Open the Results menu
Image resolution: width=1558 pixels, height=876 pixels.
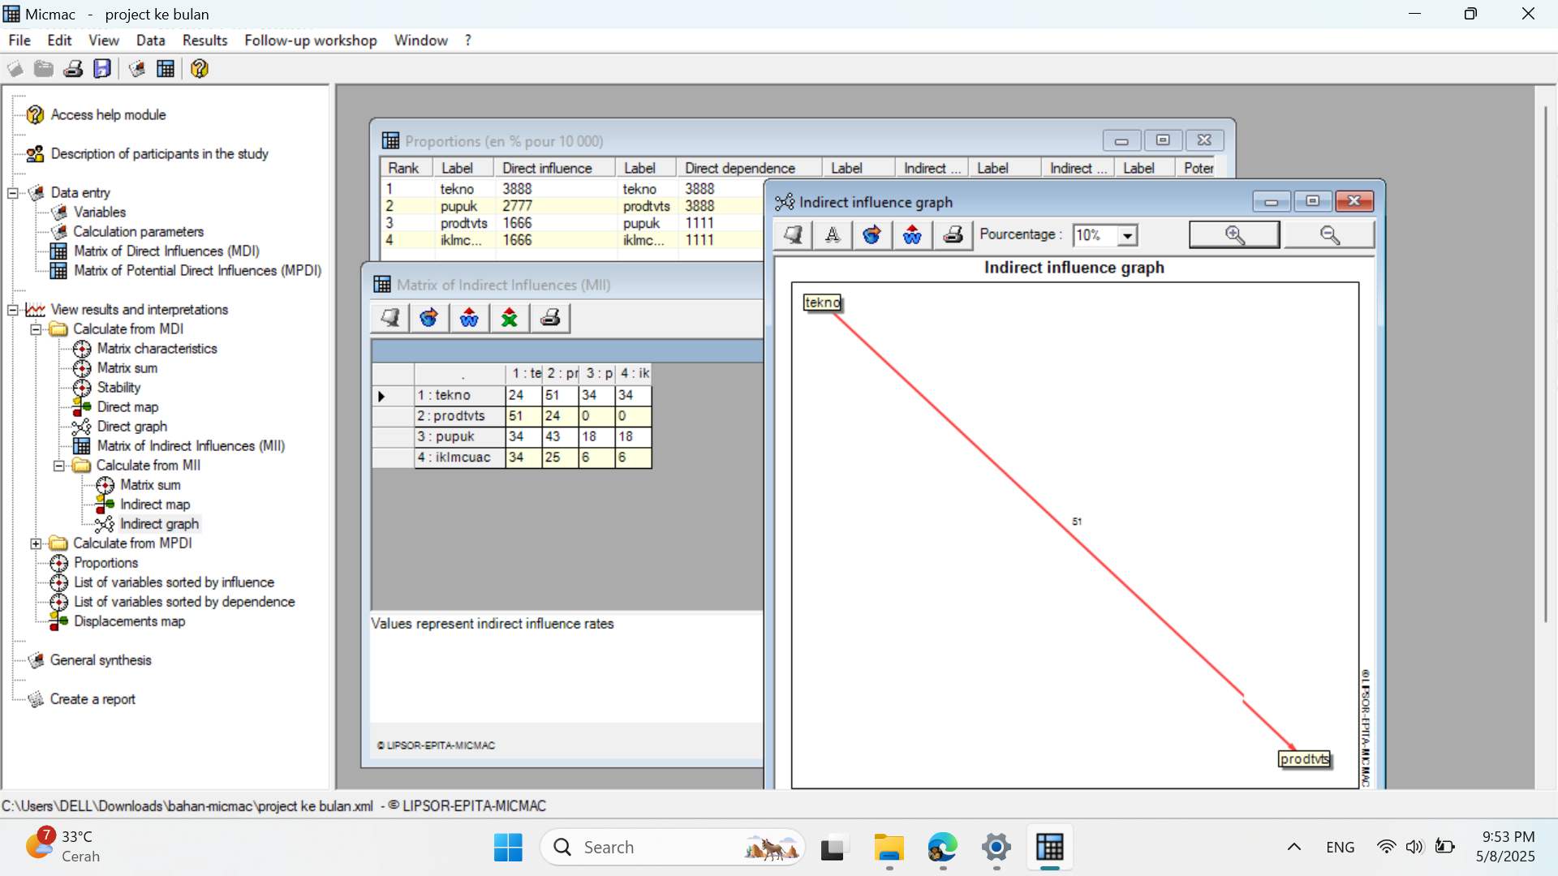click(205, 41)
